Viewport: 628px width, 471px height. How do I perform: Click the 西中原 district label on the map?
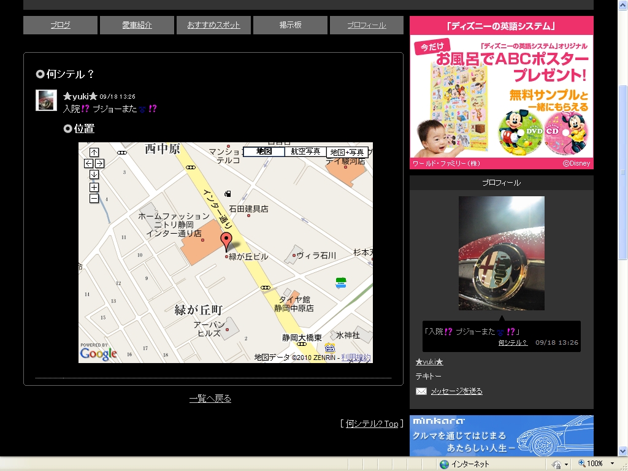click(x=162, y=149)
